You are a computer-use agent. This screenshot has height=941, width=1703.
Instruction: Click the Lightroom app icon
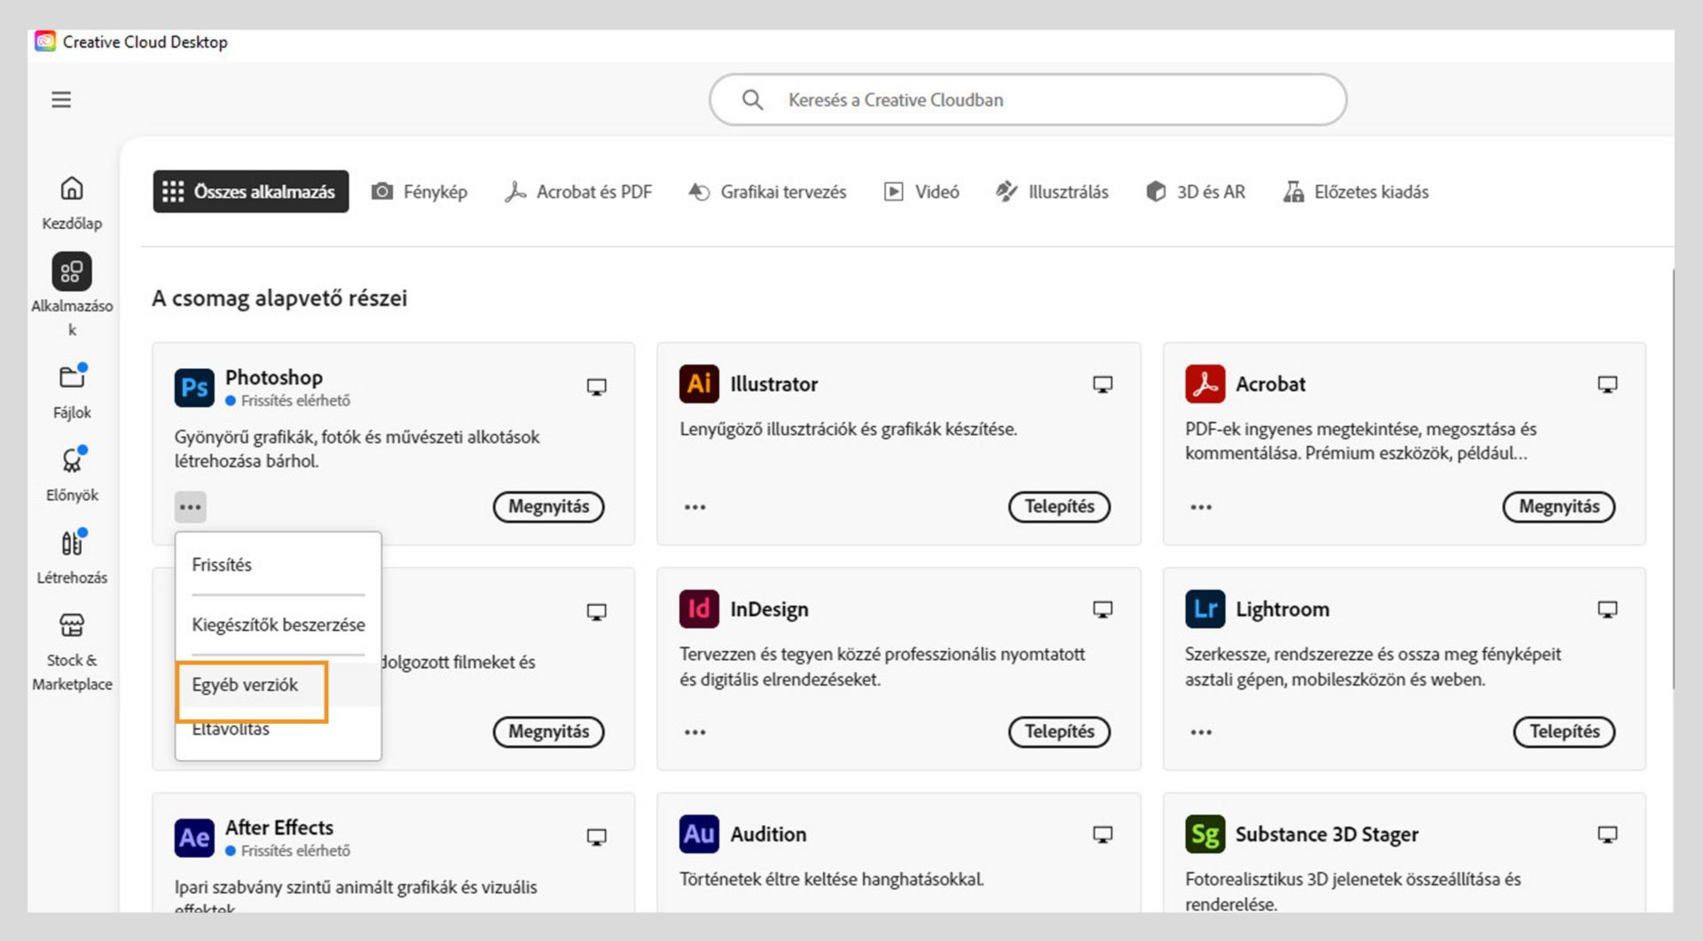(x=1205, y=609)
